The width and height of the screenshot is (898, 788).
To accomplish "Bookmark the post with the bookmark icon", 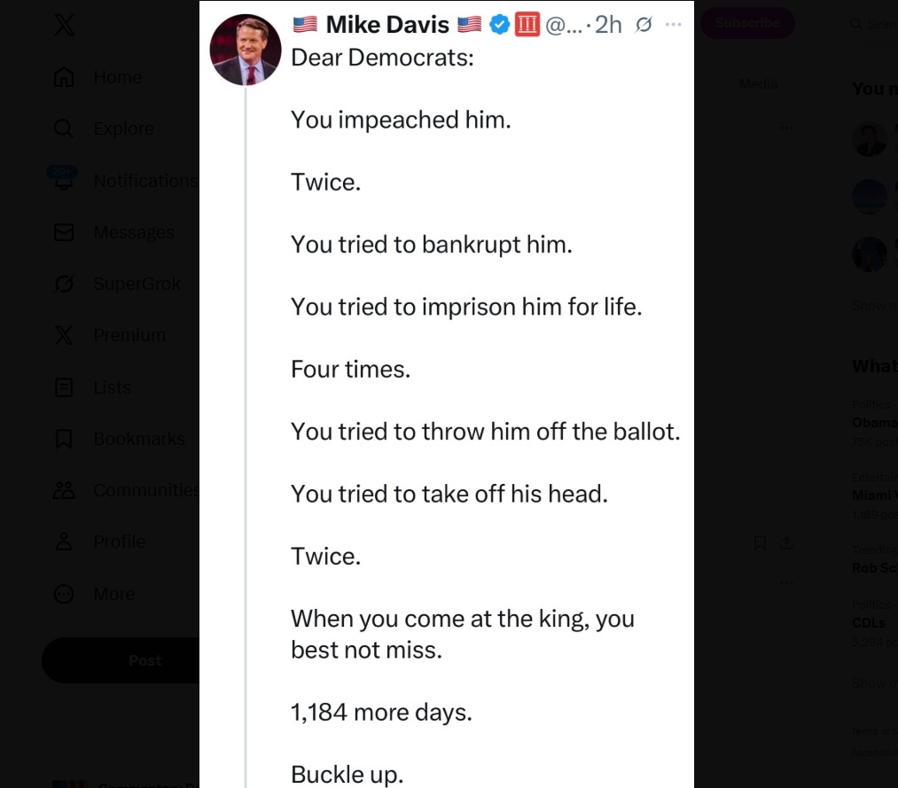I will (x=760, y=542).
